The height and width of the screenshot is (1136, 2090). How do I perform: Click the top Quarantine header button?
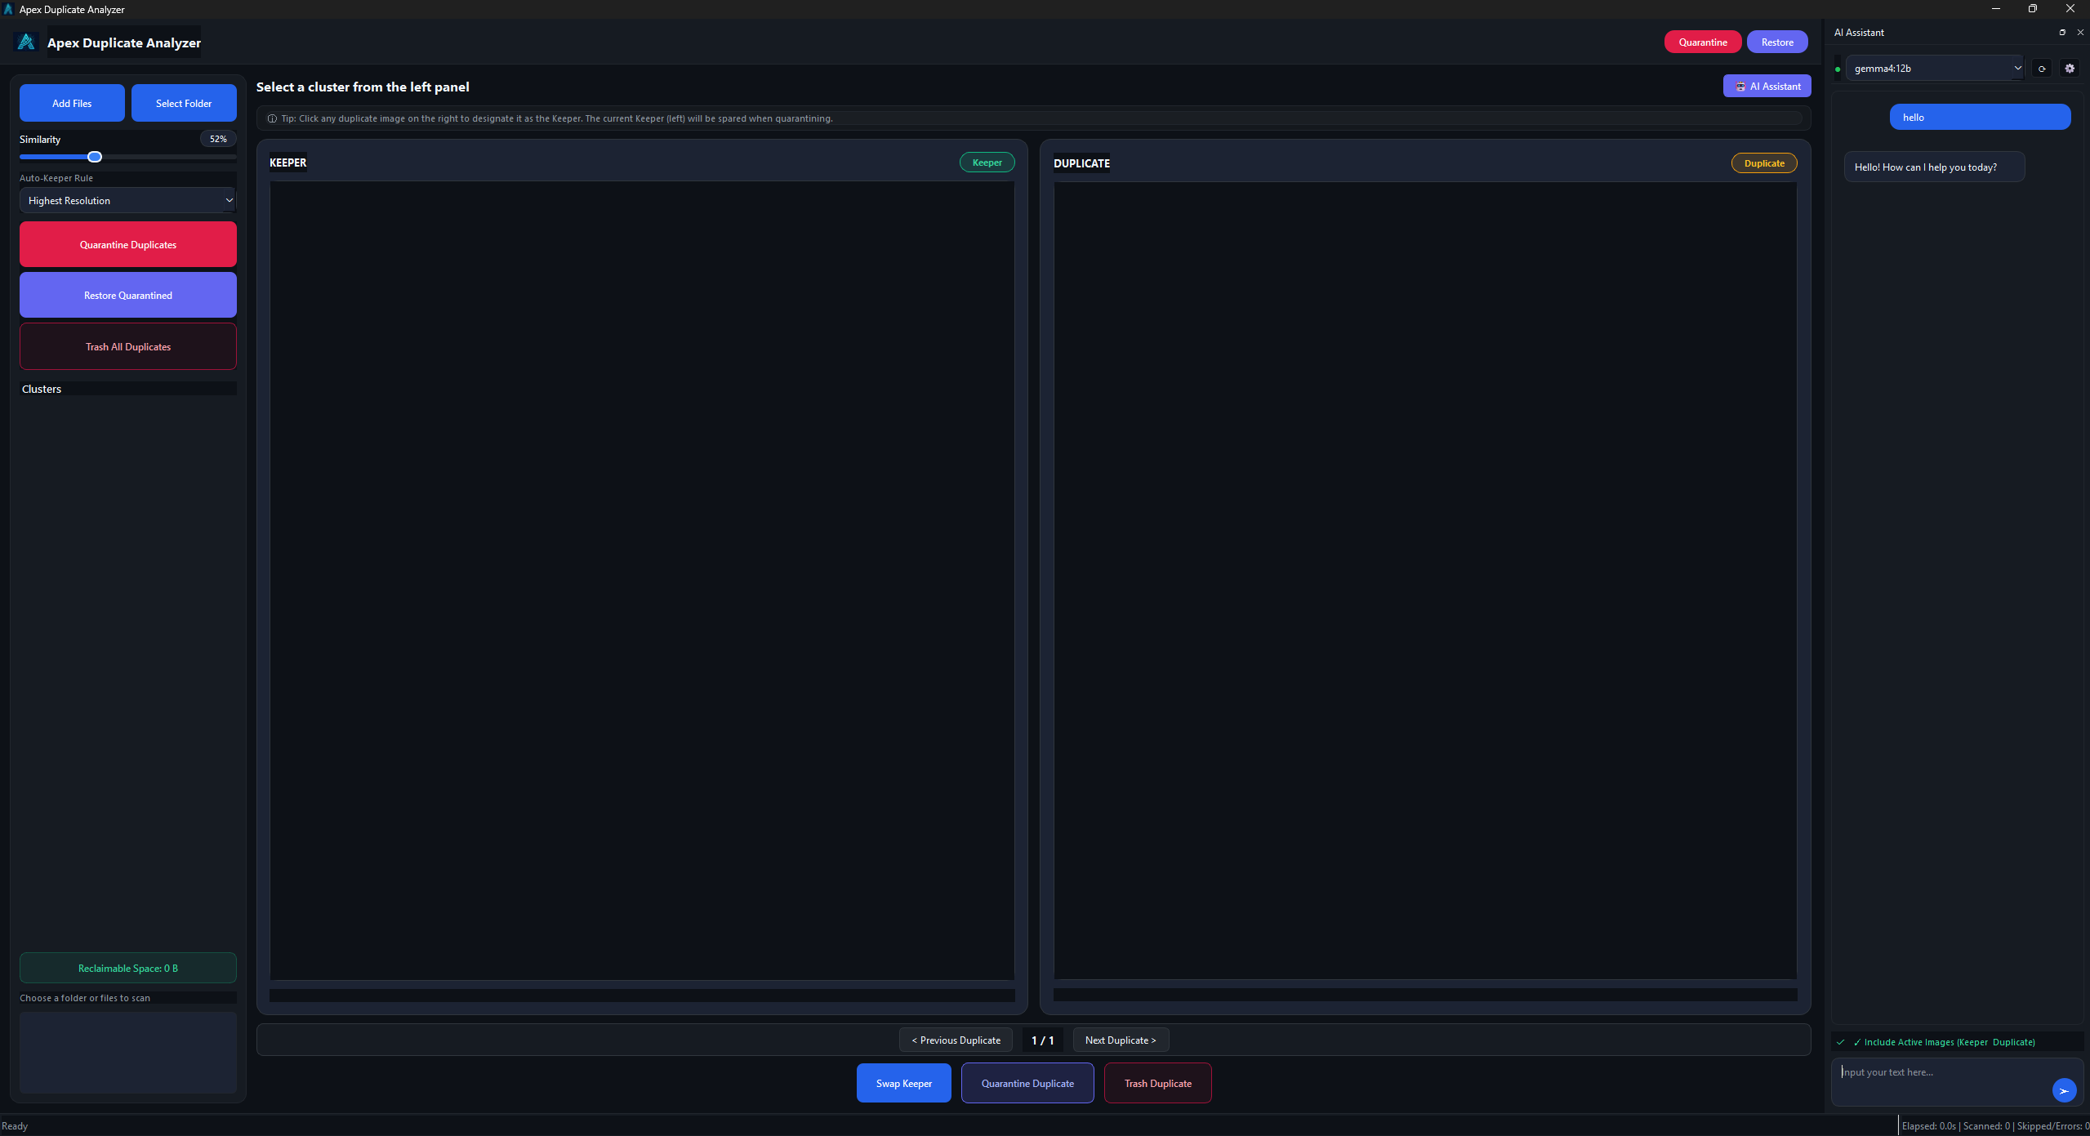[1703, 42]
